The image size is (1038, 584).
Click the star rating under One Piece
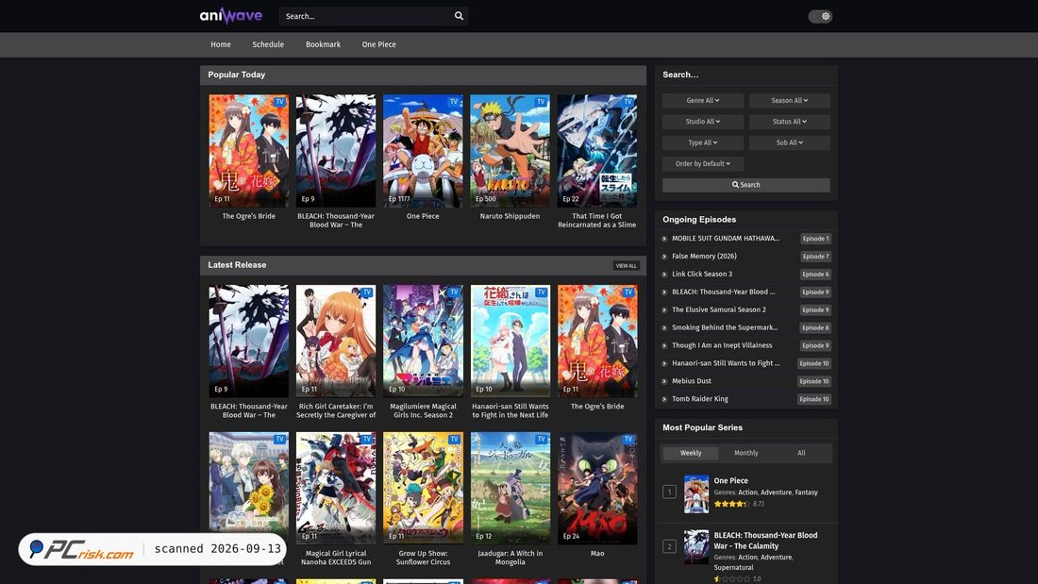point(731,504)
